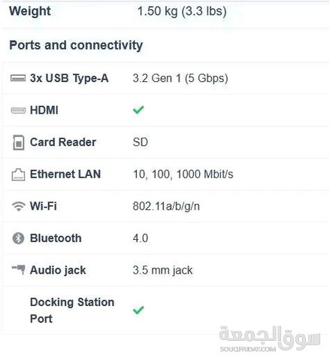The height and width of the screenshot is (361, 330).
Task: Click the audio jack plug icon
Action: (19, 269)
